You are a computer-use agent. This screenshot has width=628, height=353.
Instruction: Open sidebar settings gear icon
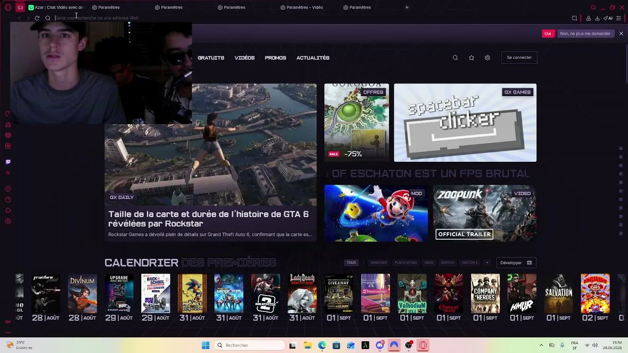pyautogui.click(x=8, y=221)
